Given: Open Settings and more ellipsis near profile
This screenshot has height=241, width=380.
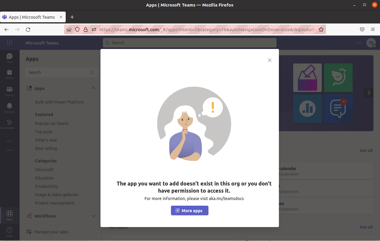Looking at the screenshot, I should click(x=359, y=43).
